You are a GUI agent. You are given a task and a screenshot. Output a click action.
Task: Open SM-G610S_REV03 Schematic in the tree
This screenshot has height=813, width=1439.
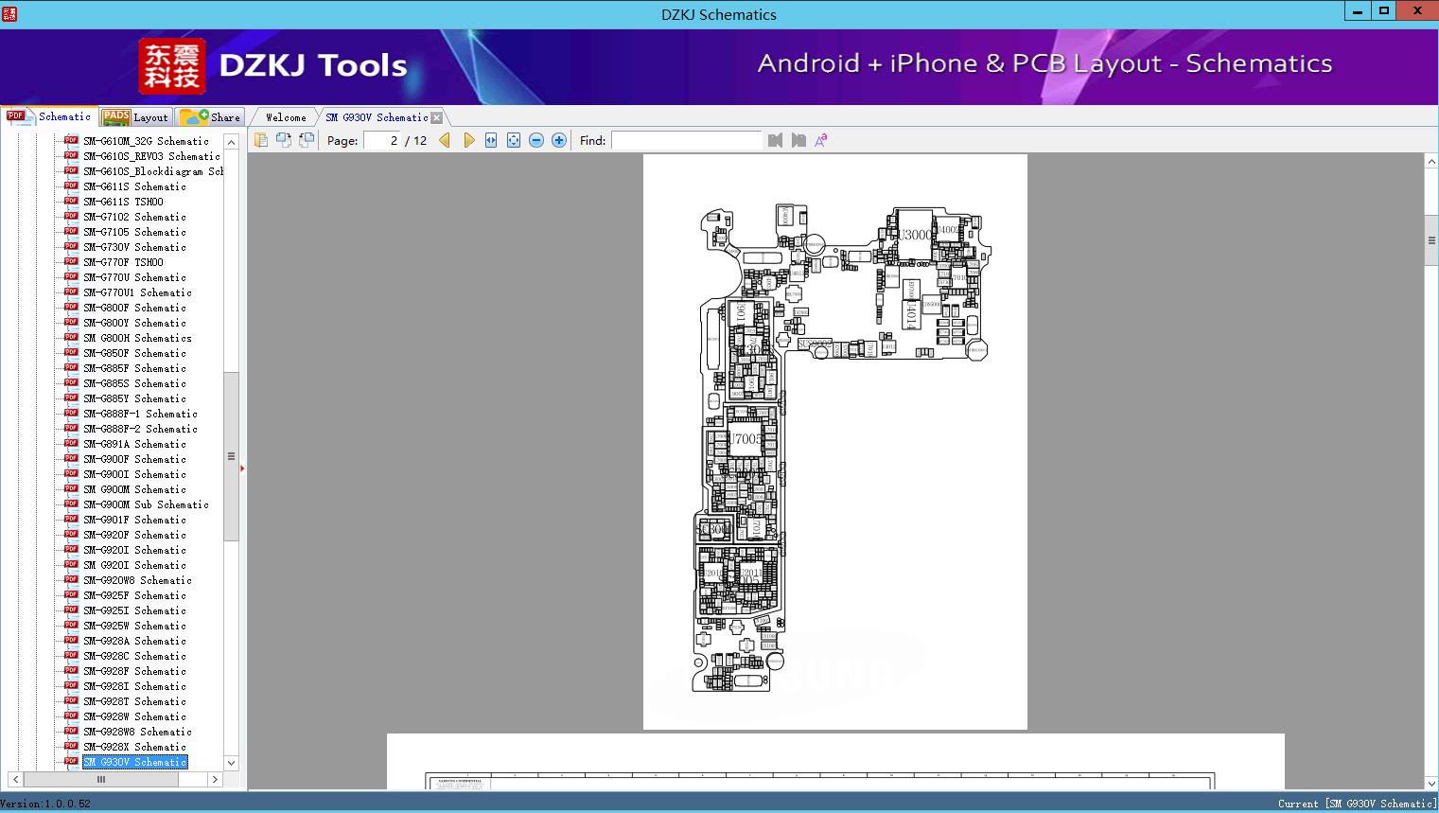(151, 156)
